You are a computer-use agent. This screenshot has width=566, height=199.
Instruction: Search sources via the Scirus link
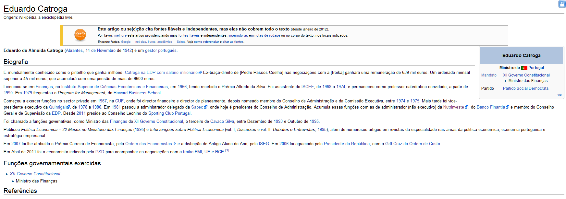[x=181, y=42]
